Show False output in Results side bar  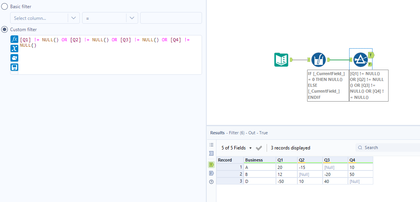coord(211,173)
